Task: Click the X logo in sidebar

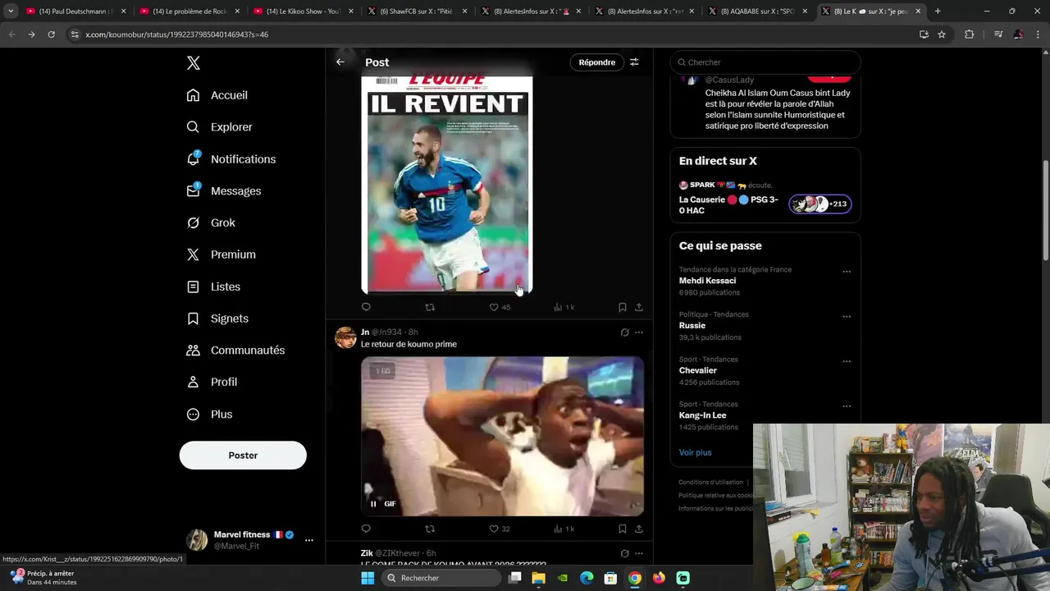Action: [194, 63]
